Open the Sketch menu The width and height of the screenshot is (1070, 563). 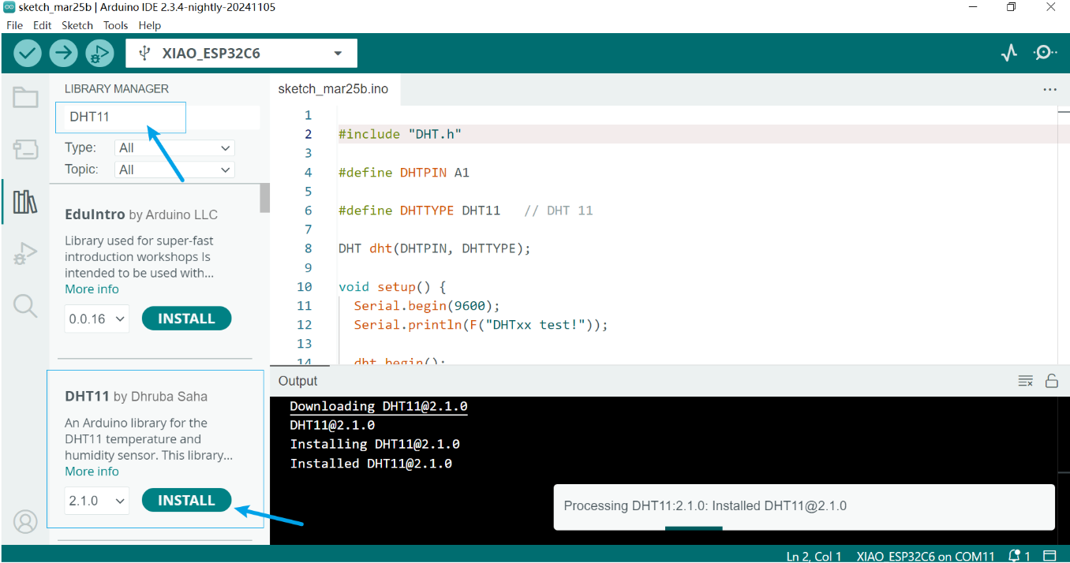pos(77,25)
